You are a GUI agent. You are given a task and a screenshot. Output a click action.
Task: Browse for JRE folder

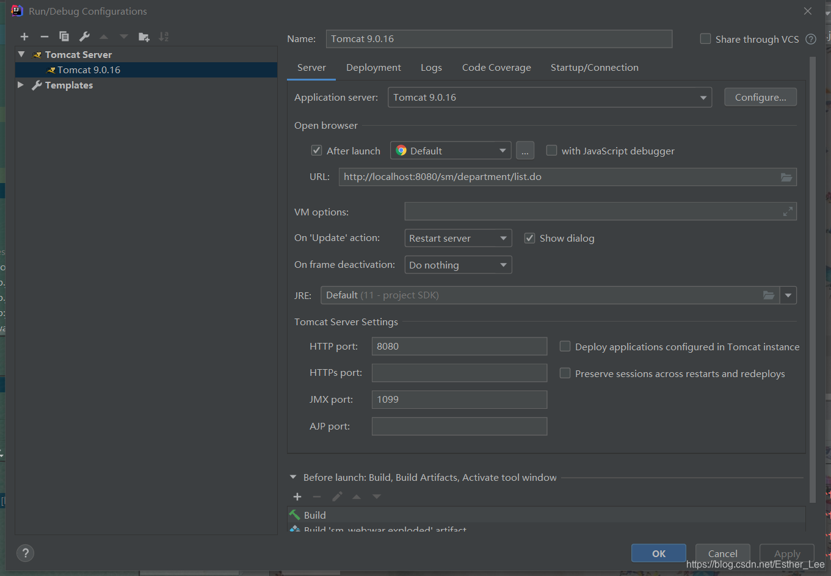click(769, 295)
